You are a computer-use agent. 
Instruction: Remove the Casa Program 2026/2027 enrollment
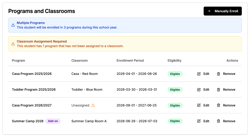226,105
